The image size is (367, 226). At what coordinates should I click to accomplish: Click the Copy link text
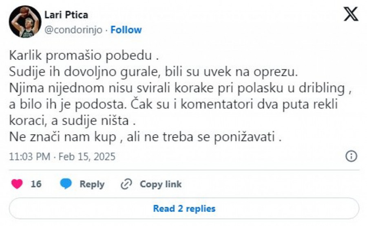coord(161,184)
